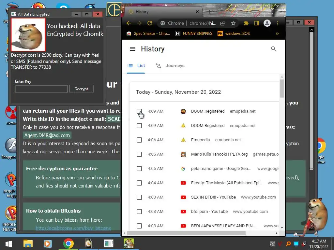Open Chrome from taskbar

point(68,243)
